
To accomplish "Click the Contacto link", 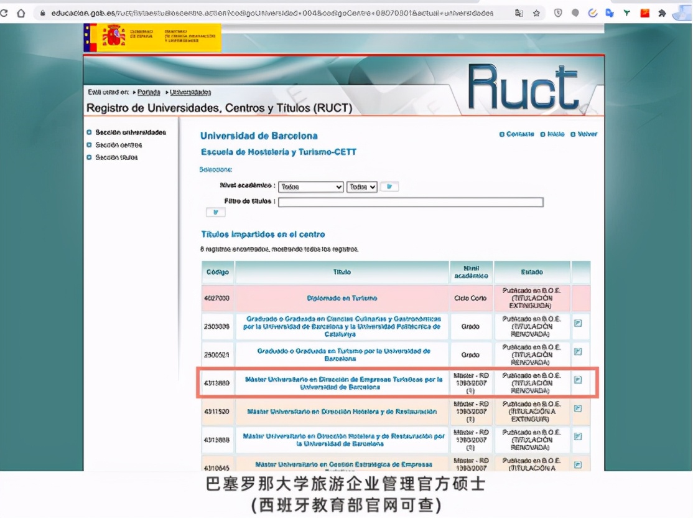I will (520, 134).
